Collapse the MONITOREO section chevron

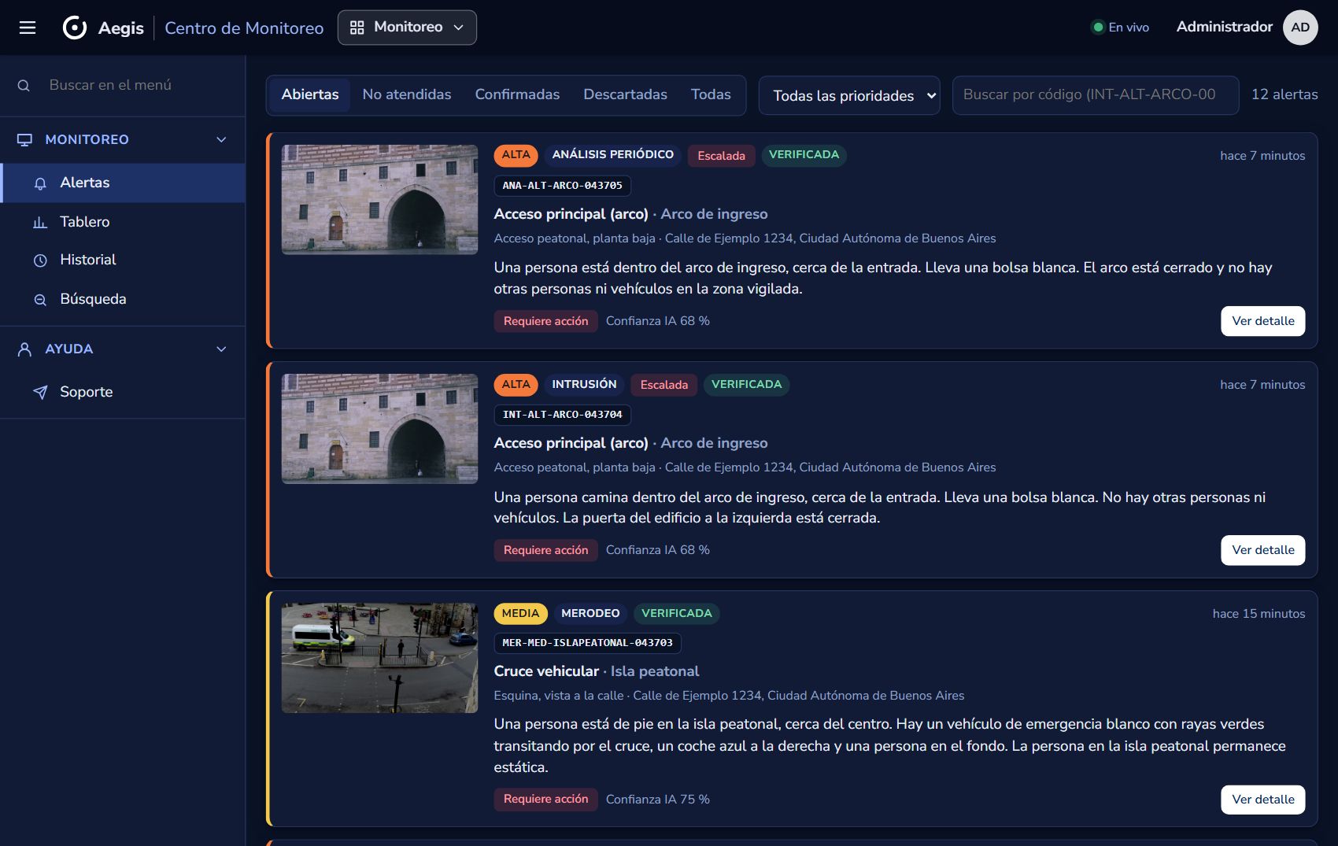point(221,139)
